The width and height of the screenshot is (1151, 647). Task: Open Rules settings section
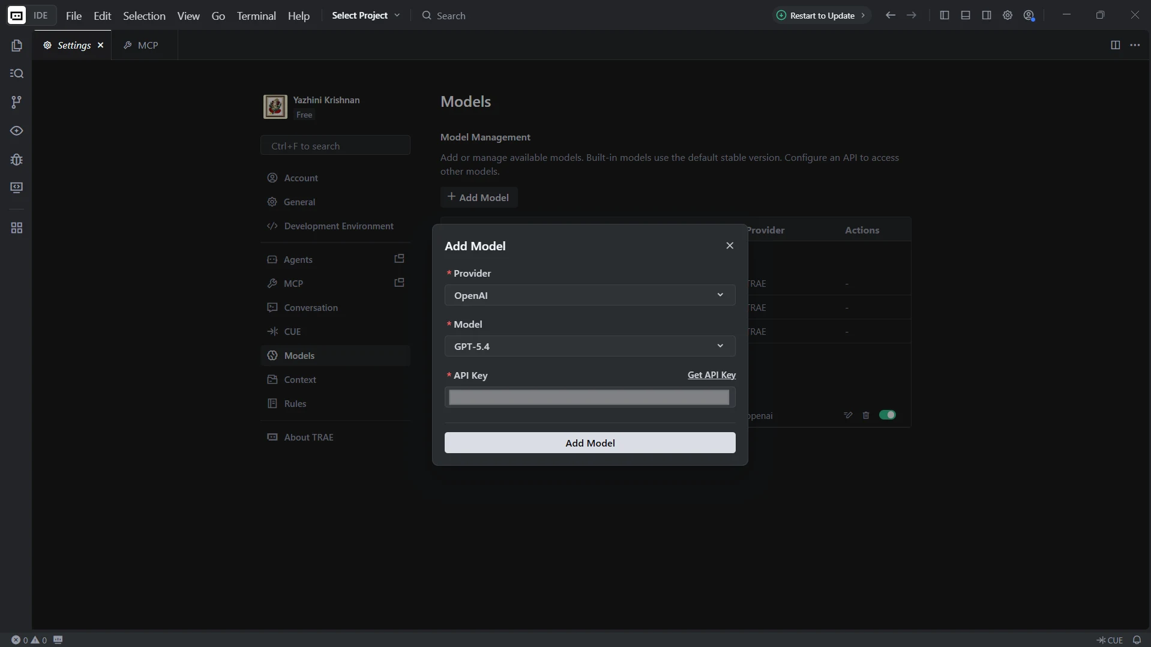click(x=335, y=403)
